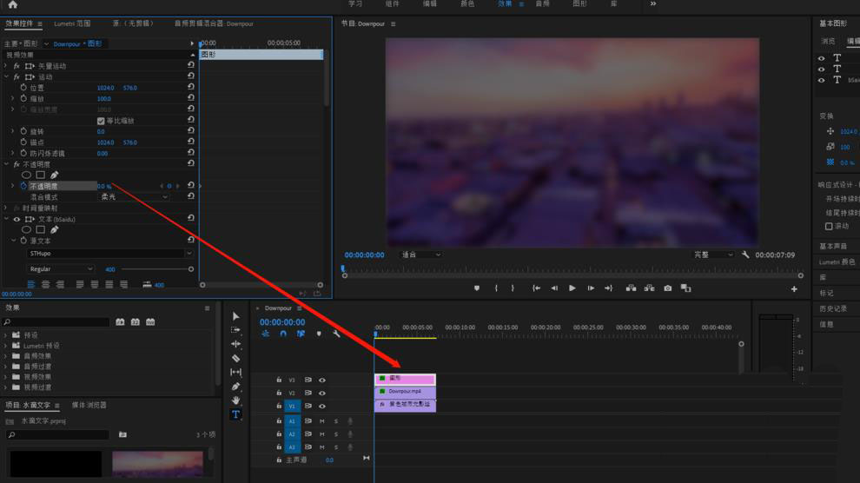Activate the Hand tool
Screen dimensions: 860x483
(235, 400)
